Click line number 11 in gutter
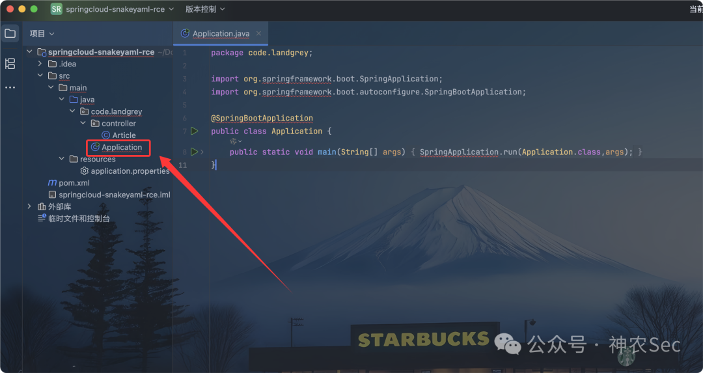The width and height of the screenshot is (703, 373). pyautogui.click(x=182, y=165)
